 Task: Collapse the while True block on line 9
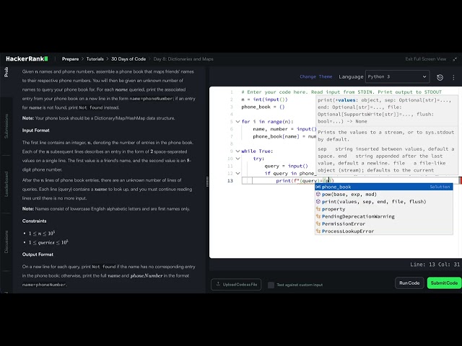click(237, 151)
